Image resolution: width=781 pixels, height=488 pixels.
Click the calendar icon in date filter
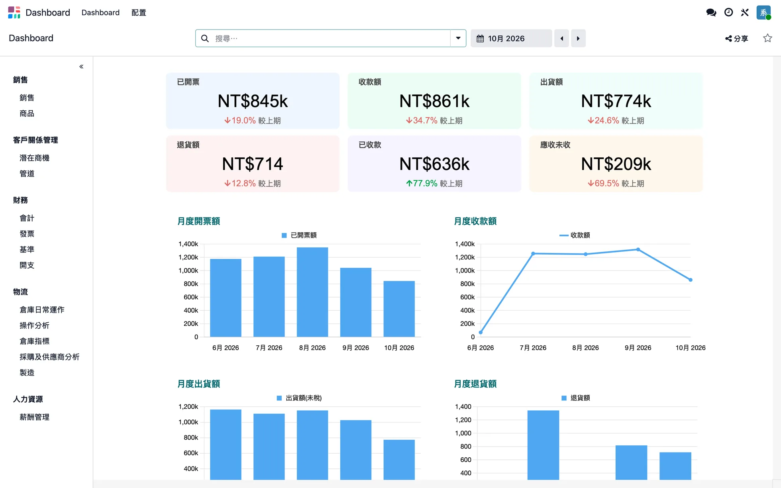click(480, 39)
